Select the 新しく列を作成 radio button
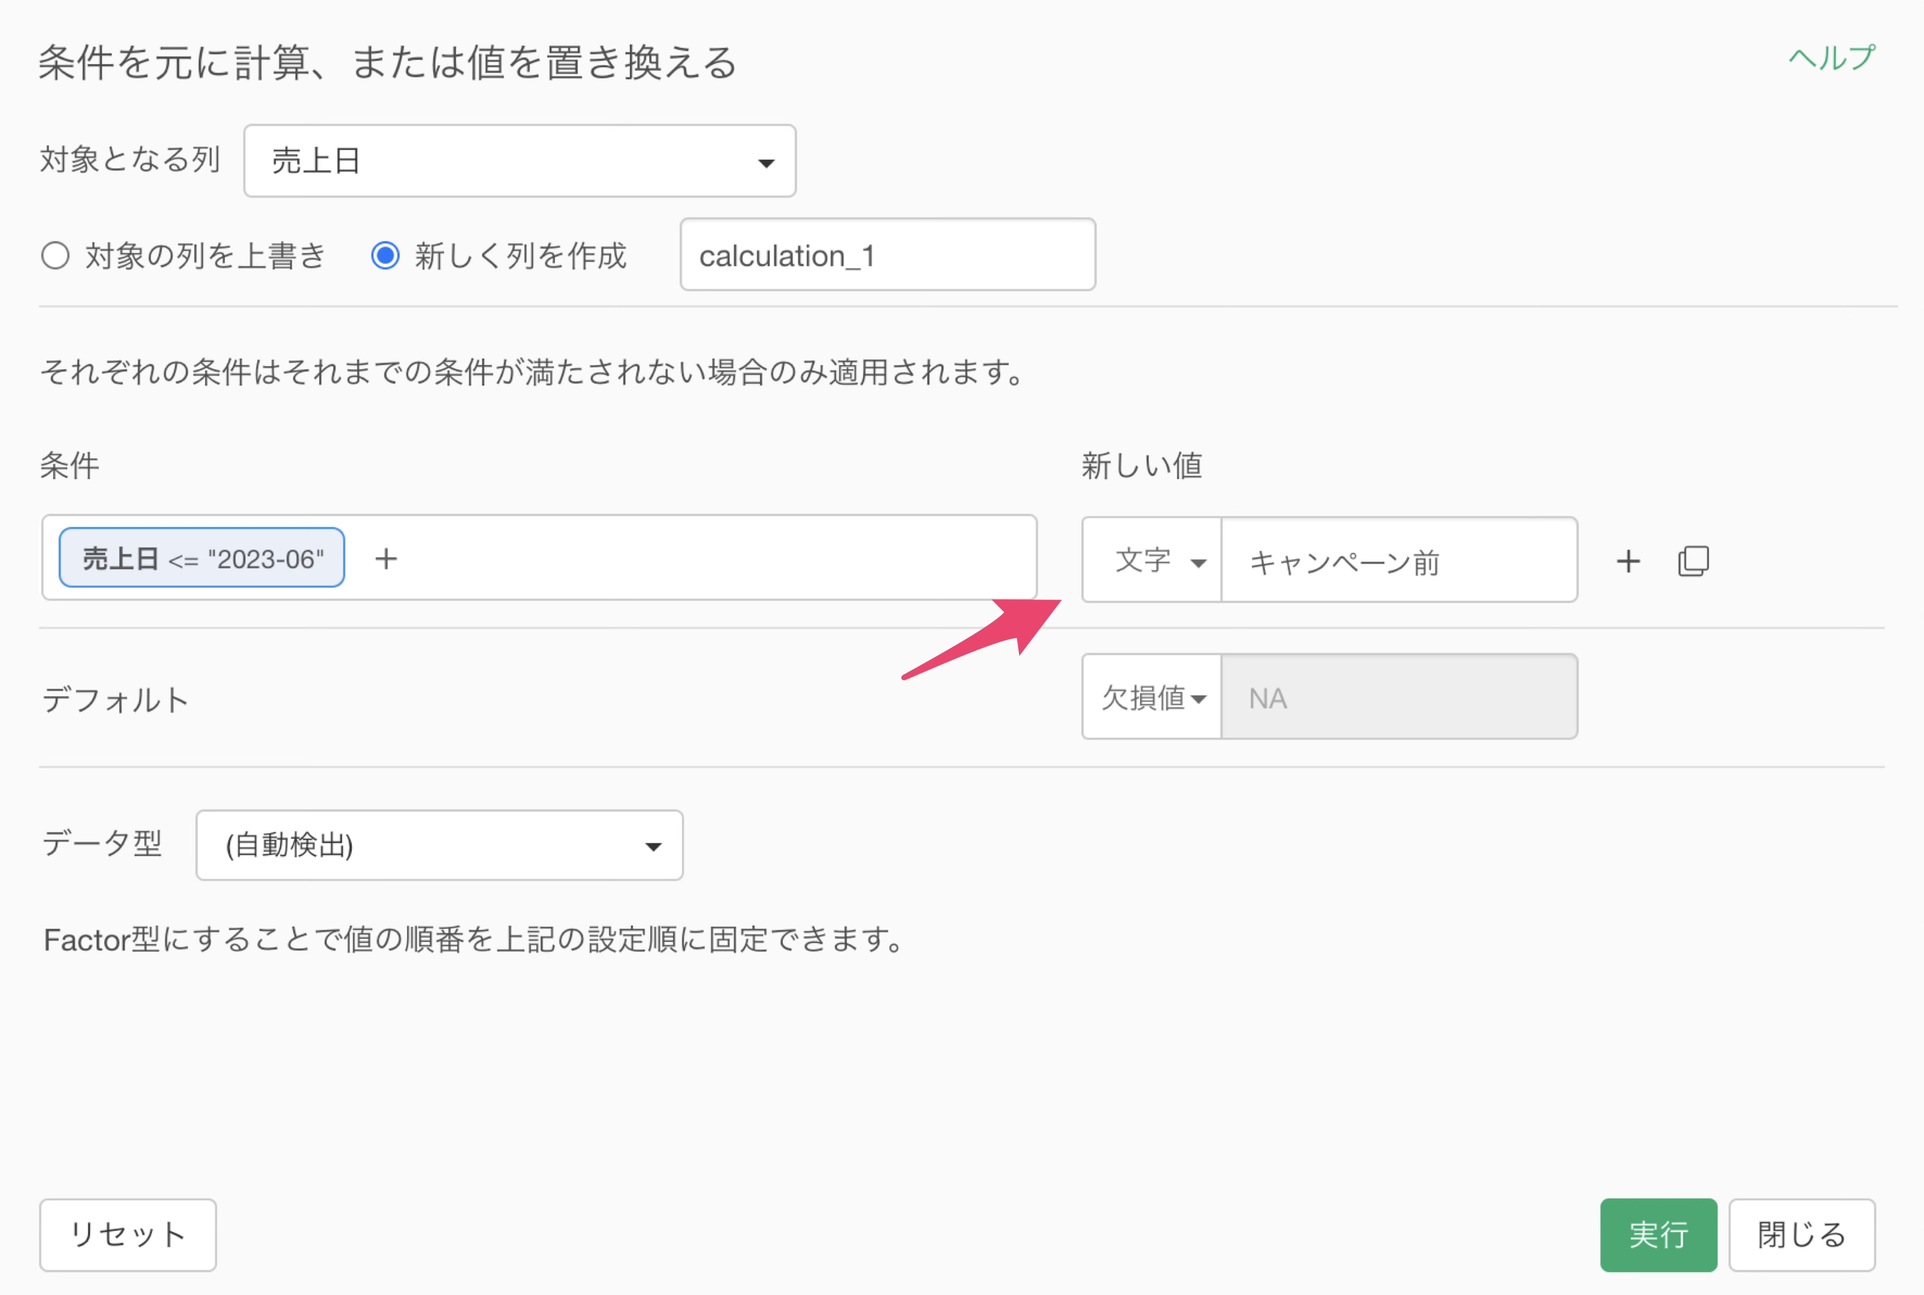1924x1295 pixels. tap(385, 255)
